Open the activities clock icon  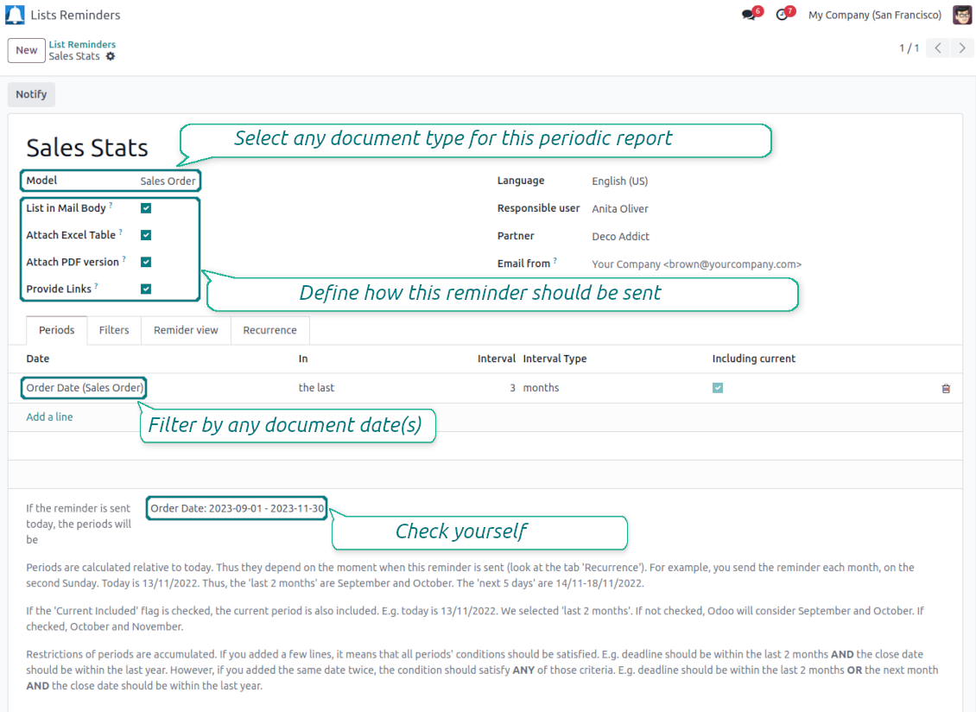(x=782, y=15)
